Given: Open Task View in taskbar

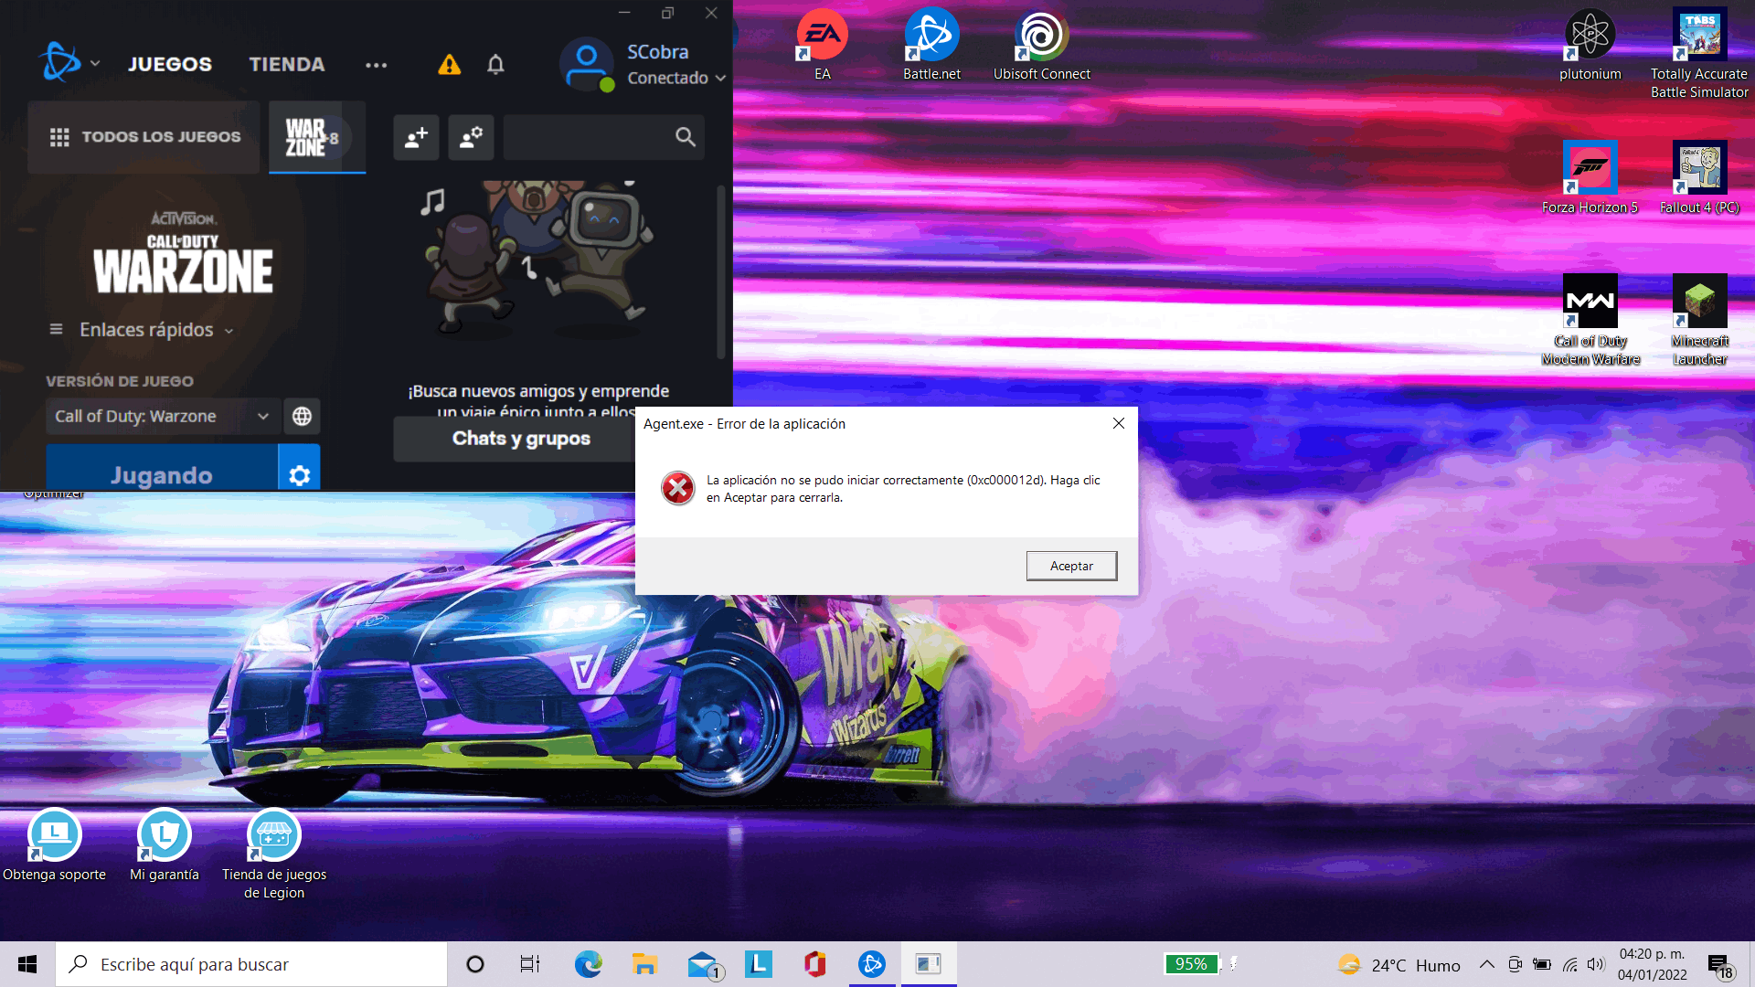Looking at the screenshot, I should pos(530,964).
